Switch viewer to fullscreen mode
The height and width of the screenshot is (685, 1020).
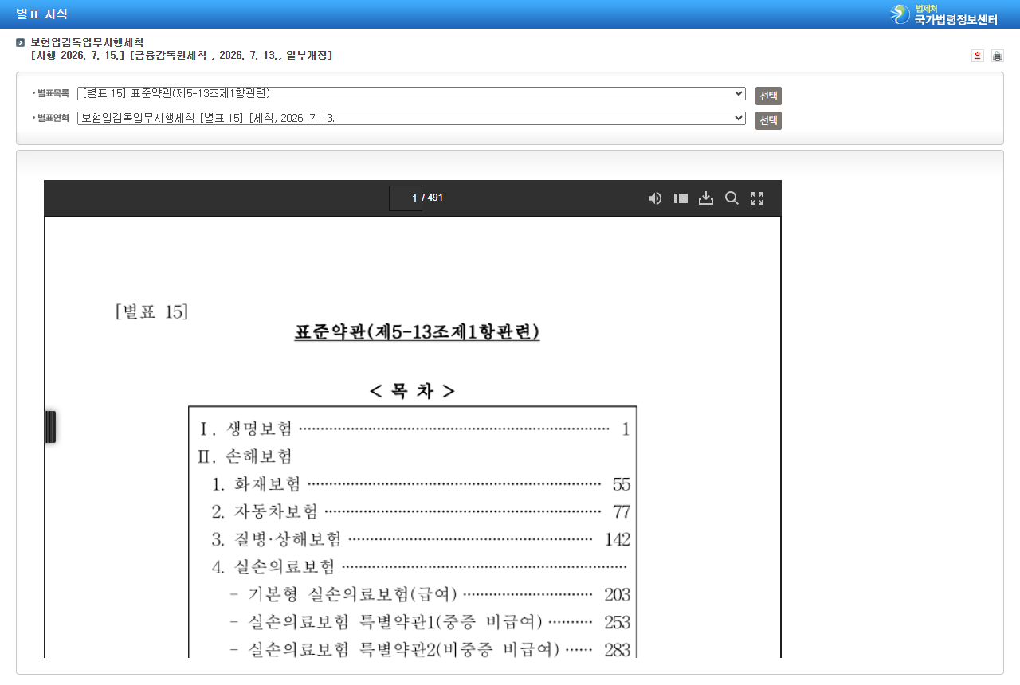pos(757,198)
